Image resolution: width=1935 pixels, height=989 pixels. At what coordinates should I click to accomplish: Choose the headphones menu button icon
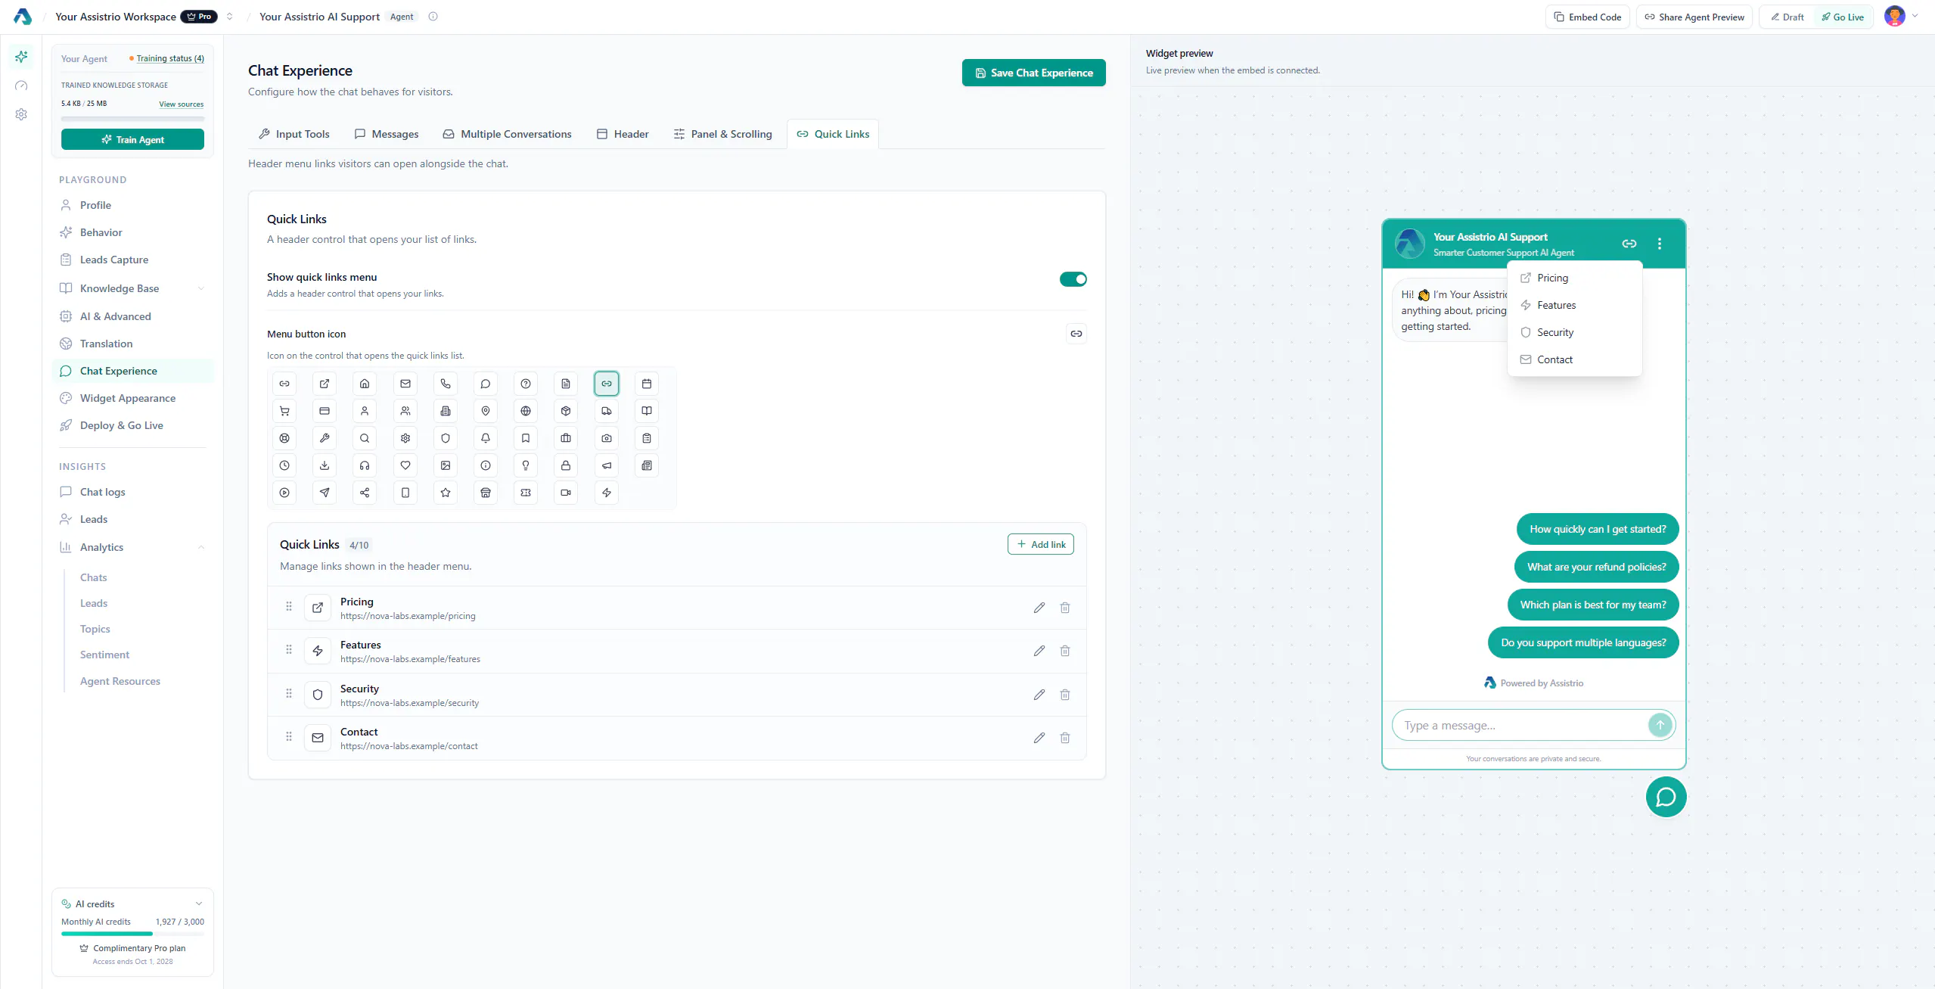(365, 465)
